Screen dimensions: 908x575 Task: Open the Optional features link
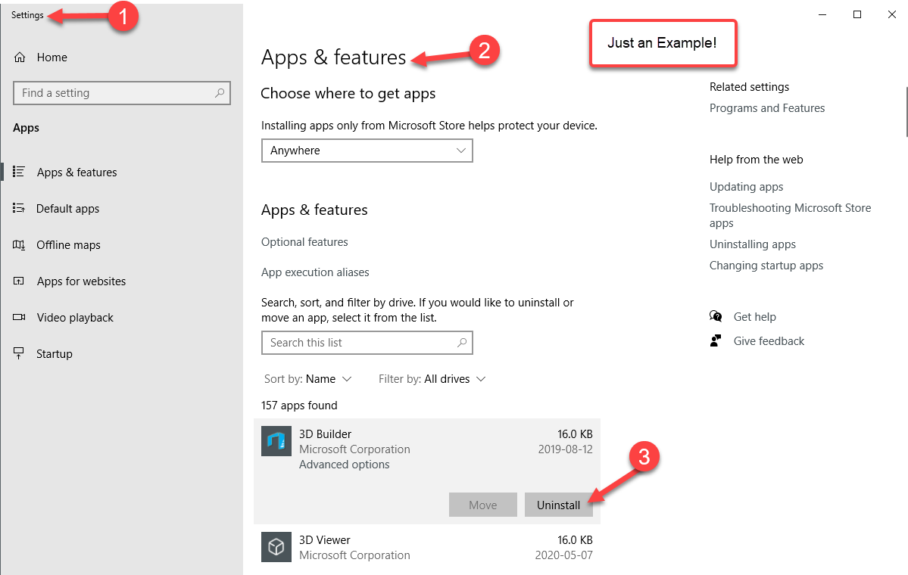click(x=304, y=242)
